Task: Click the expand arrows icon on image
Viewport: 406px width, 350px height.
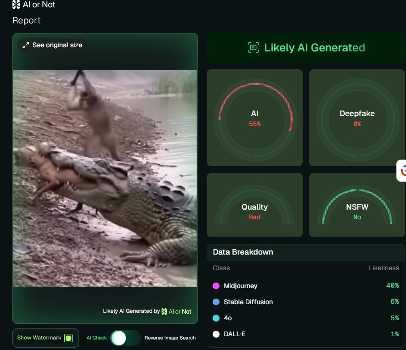Action: (x=26, y=45)
